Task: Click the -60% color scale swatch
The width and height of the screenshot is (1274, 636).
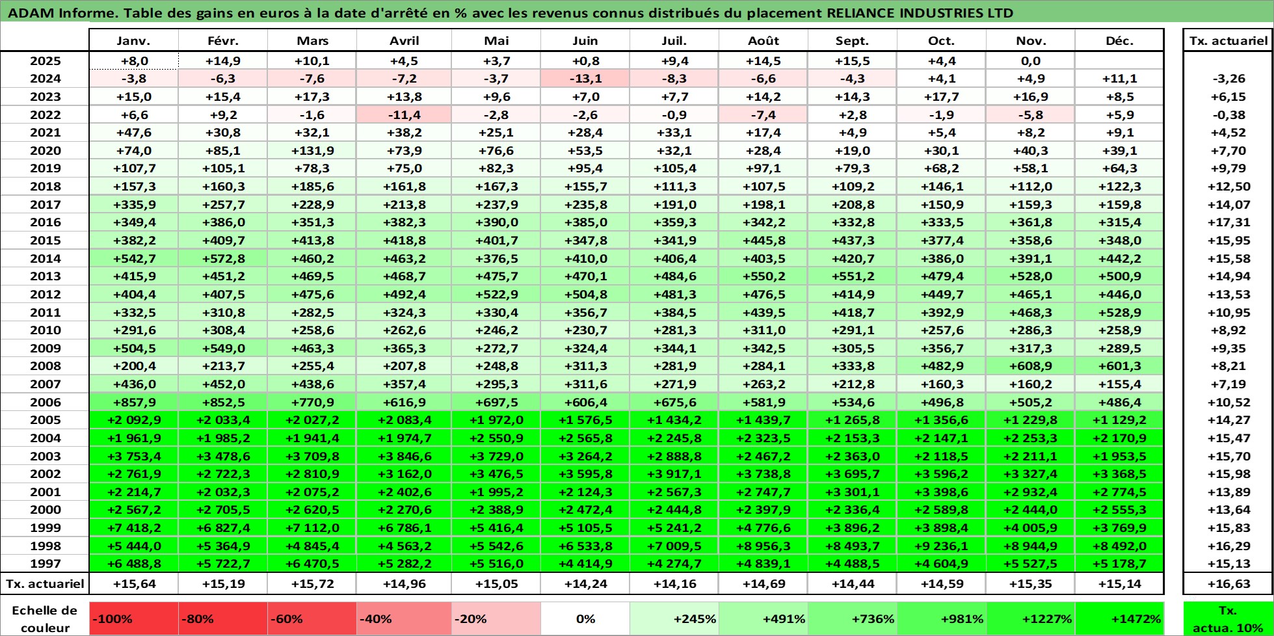Action: pos(312,619)
